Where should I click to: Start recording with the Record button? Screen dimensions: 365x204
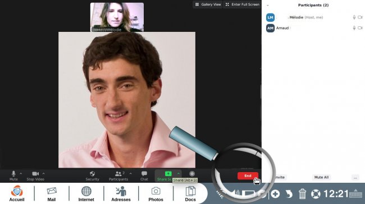click(x=192, y=174)
